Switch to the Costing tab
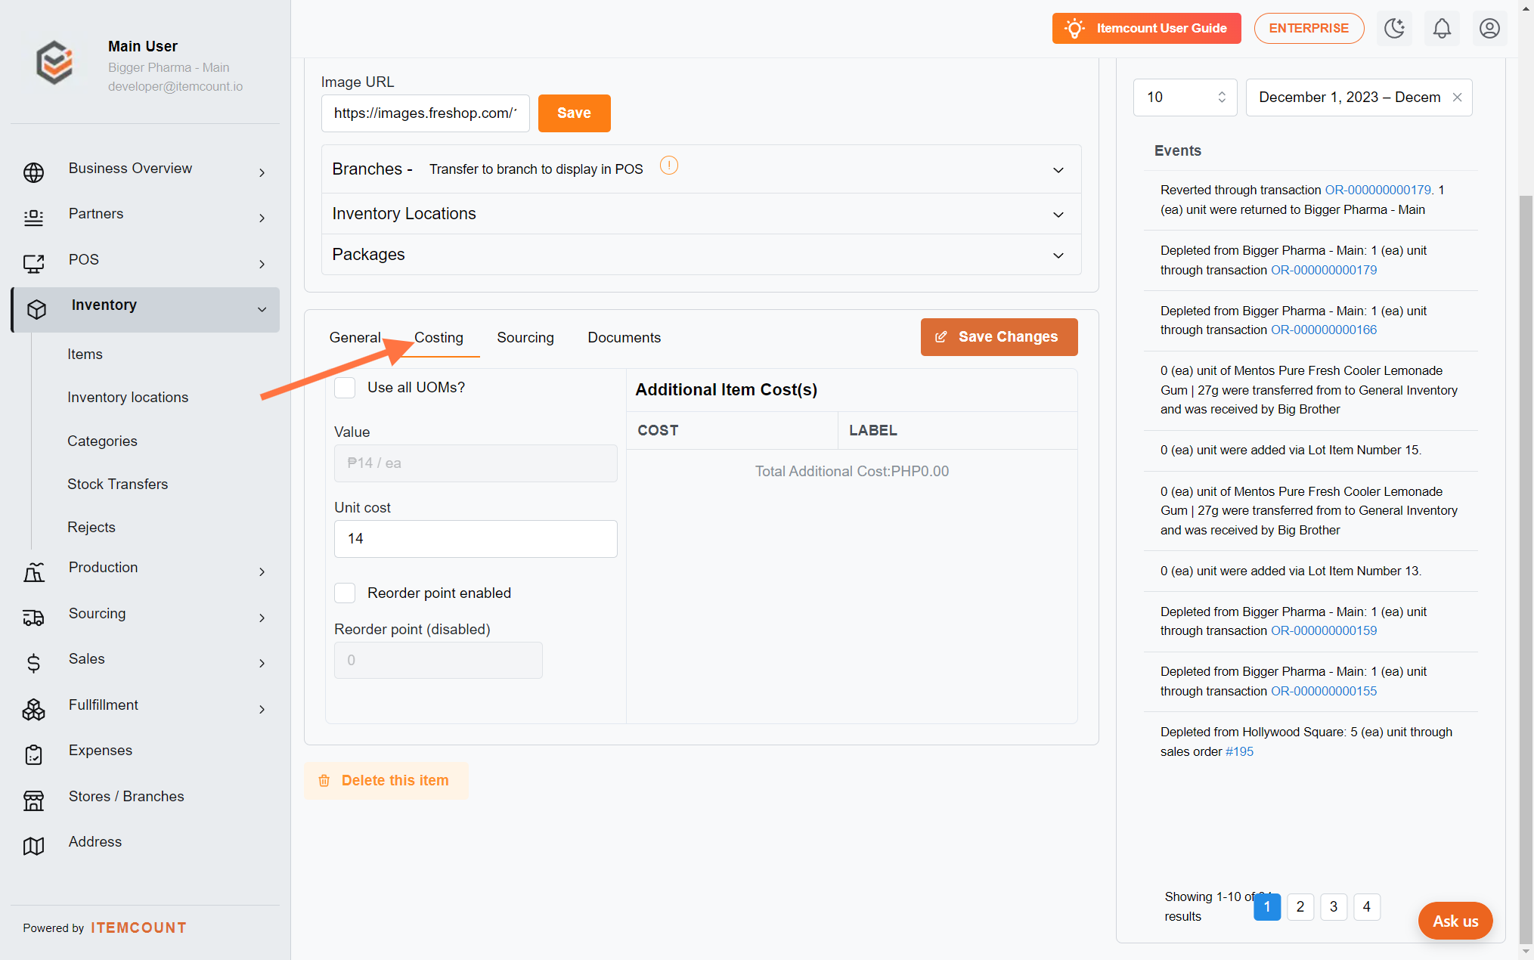The image size is (1534, 960). [439, 338]
